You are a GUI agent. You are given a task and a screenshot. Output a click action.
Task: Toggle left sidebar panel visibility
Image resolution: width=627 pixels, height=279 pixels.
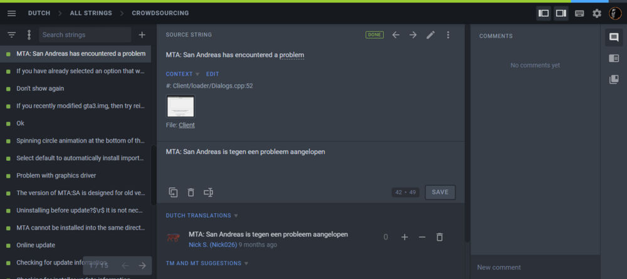pyautogui.click(x=544, y=13)
